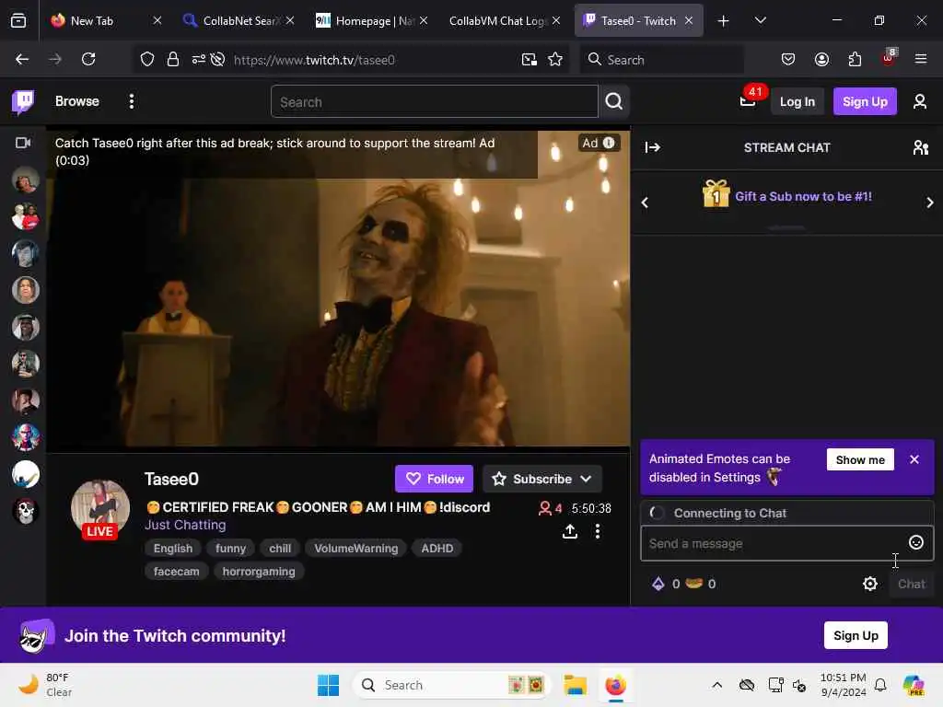
Task: Open Firefox application hamburger menu
Action: click(920, 59)
